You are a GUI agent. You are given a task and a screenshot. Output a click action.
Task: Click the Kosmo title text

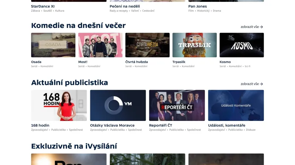pyautogui.click(x=225, y=62)
